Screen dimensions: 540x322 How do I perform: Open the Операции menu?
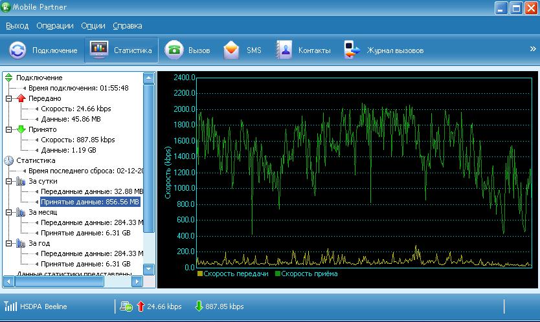[54, 26]
